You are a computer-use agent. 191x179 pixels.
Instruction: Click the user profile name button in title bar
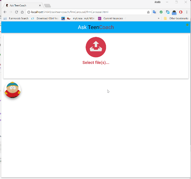coord(157,2)
